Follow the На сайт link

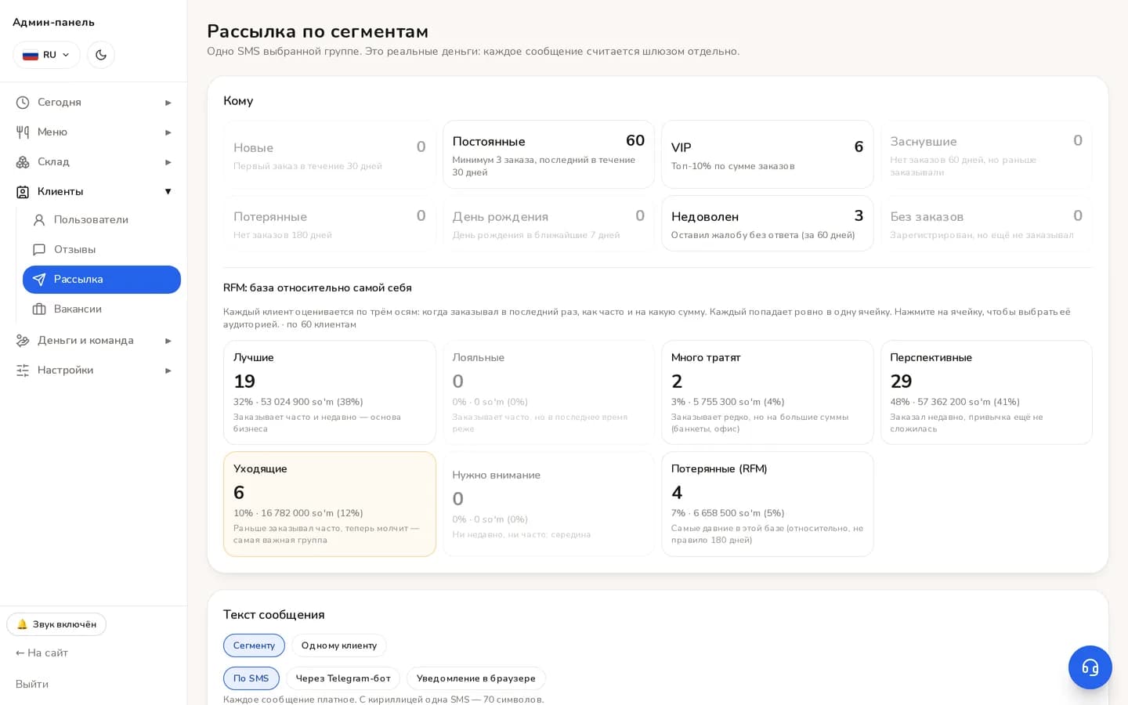[x=42, y=653]
